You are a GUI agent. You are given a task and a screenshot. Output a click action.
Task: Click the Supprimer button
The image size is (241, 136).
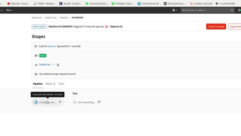(x=235, y=26)
